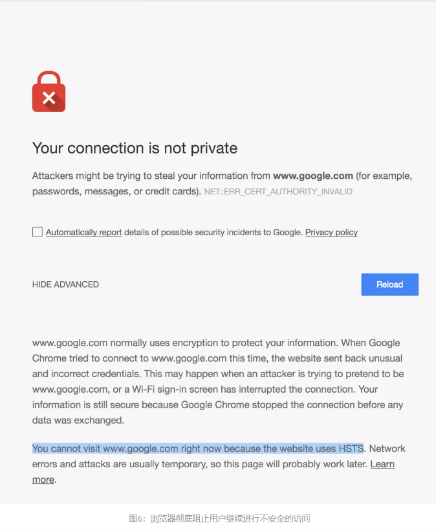Screen dimensions: 436x532
Task: Open the Automatically report link
Action: pos(83,232)
